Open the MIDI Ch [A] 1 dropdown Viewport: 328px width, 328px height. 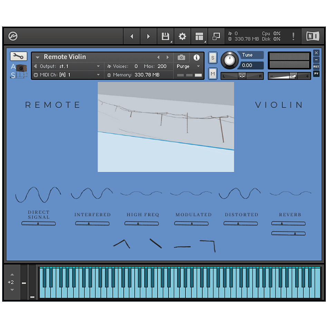(67, 75)
